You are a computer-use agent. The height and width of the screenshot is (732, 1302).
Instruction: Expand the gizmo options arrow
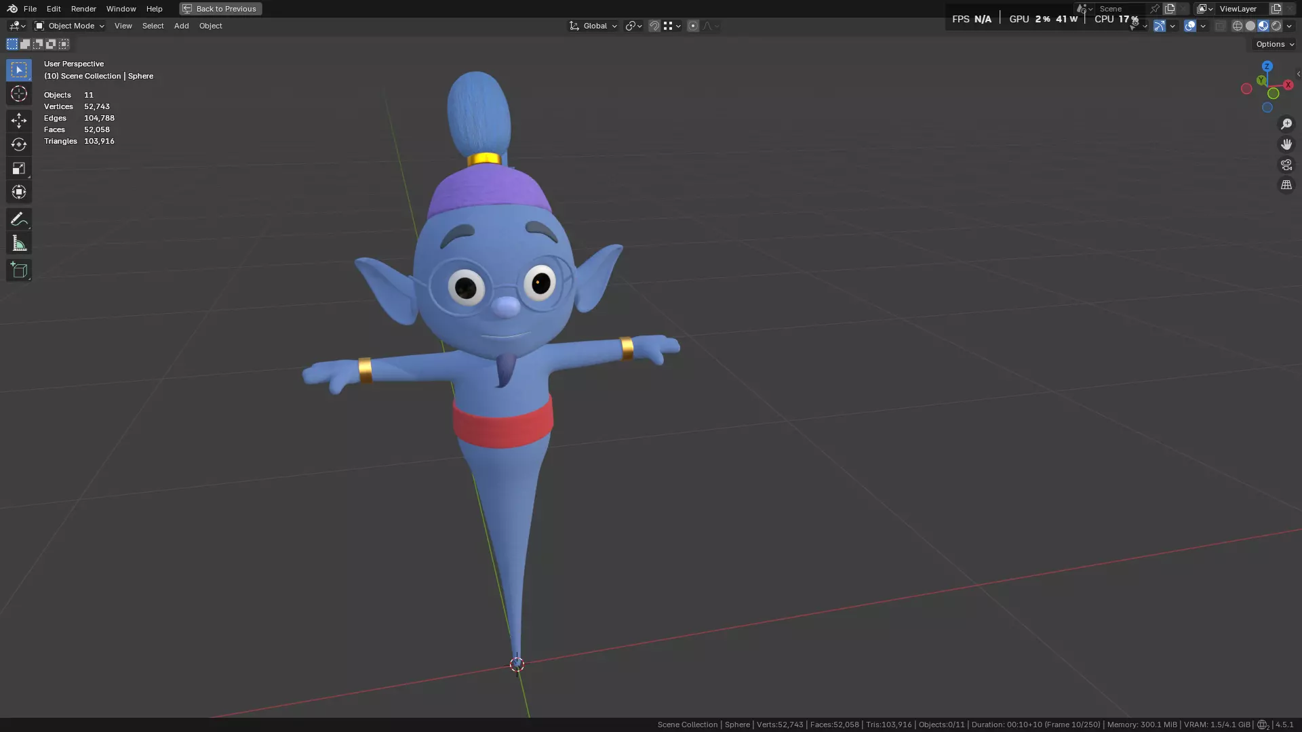click(1173, 26)
